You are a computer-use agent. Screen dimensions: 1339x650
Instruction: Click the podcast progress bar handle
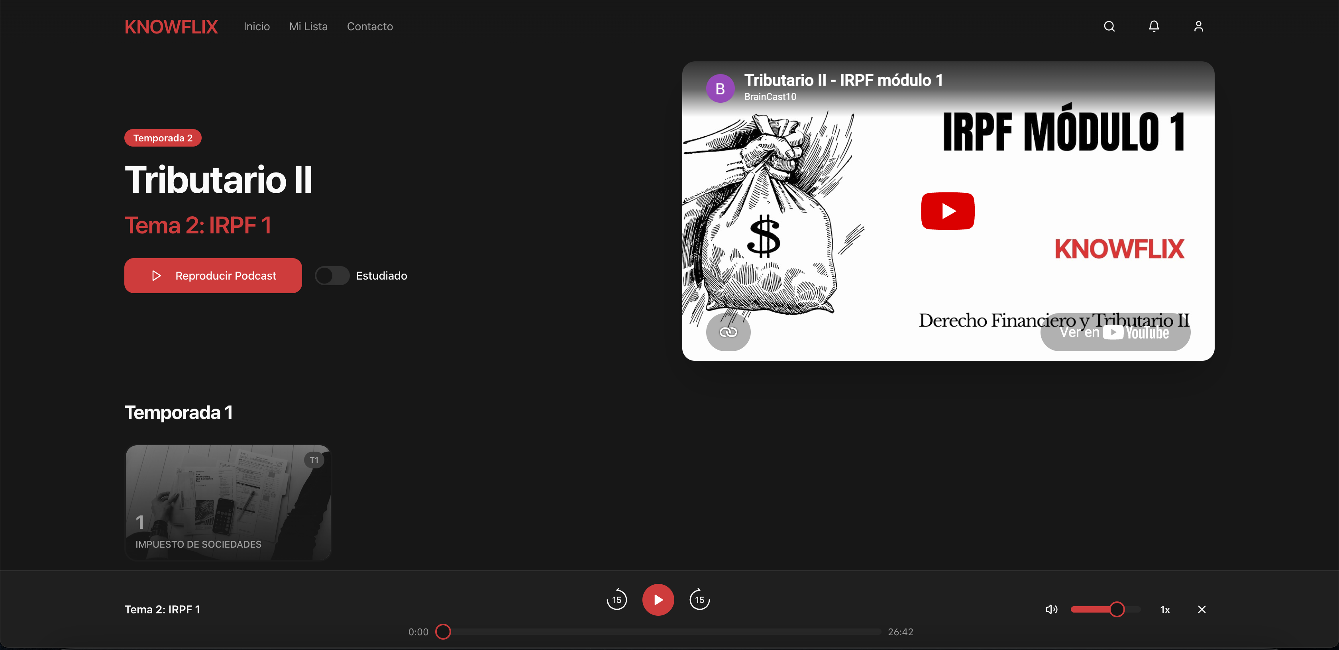(x=443, y=632)
